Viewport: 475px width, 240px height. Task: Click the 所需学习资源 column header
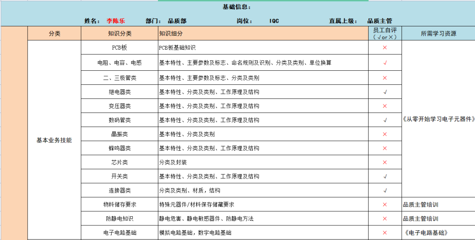438,33
